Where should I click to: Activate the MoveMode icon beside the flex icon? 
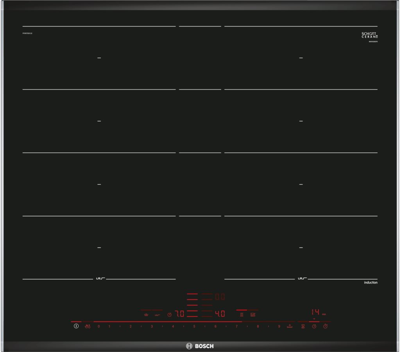(x=253, y=314)
